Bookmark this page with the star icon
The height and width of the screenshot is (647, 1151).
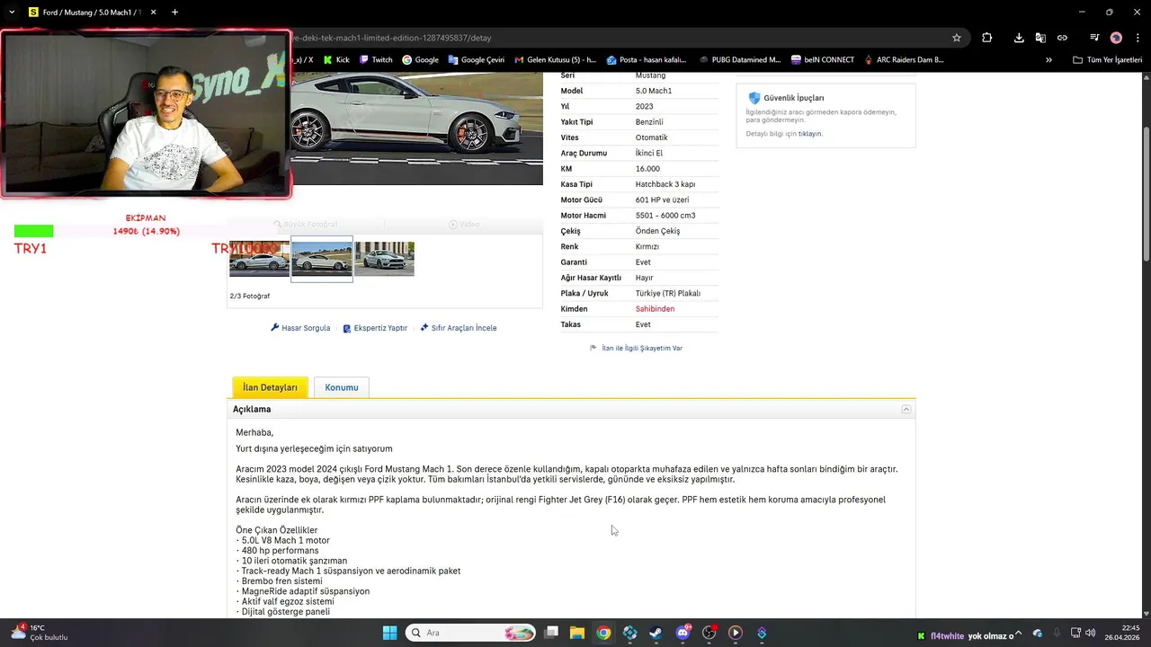[957, 38]
